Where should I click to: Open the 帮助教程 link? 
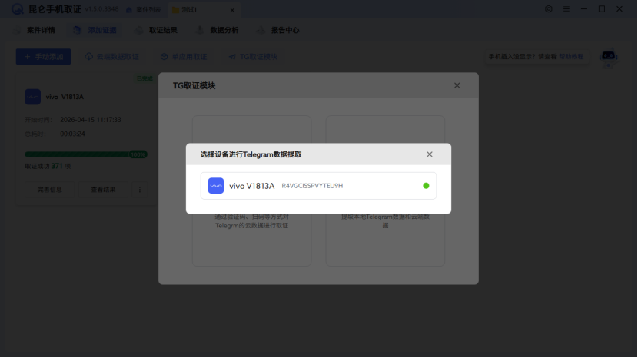coord(571,57)
